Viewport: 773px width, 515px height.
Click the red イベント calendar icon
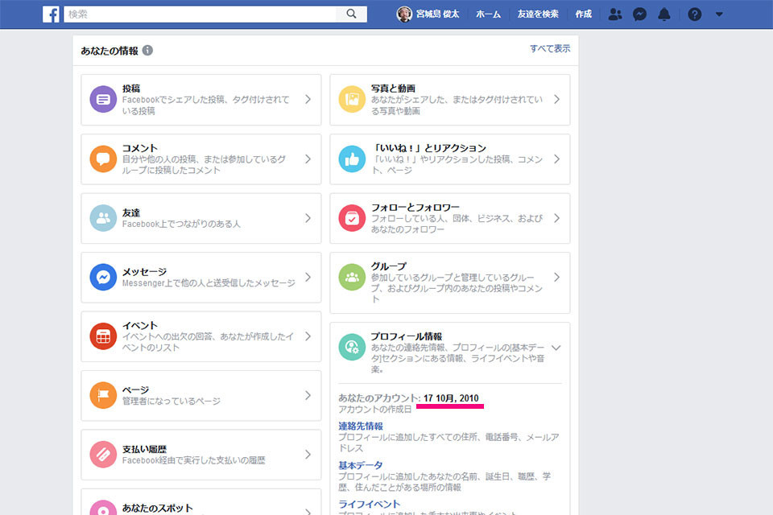pos(103,336)
